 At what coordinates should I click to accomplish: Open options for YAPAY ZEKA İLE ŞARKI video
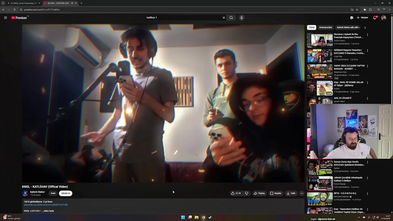[368, 66]
